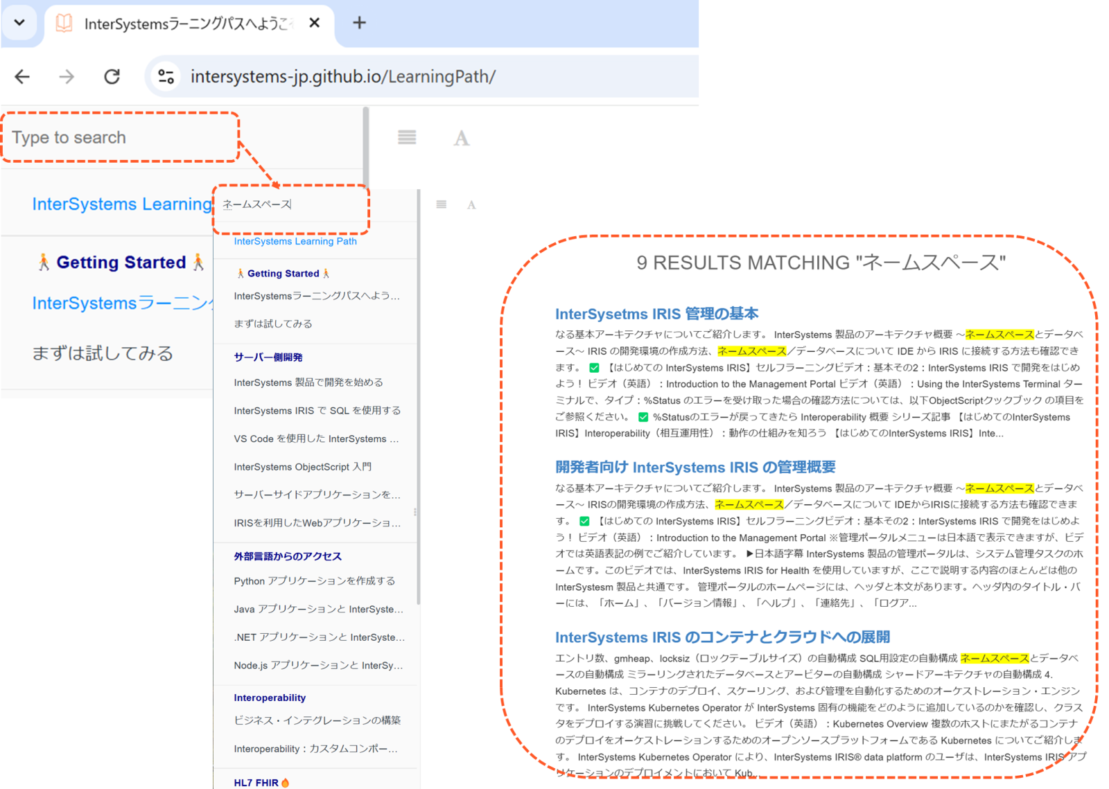1109x789 pixels.
Task: Reload the page with the refresh icon
Action: pos(112,77)
